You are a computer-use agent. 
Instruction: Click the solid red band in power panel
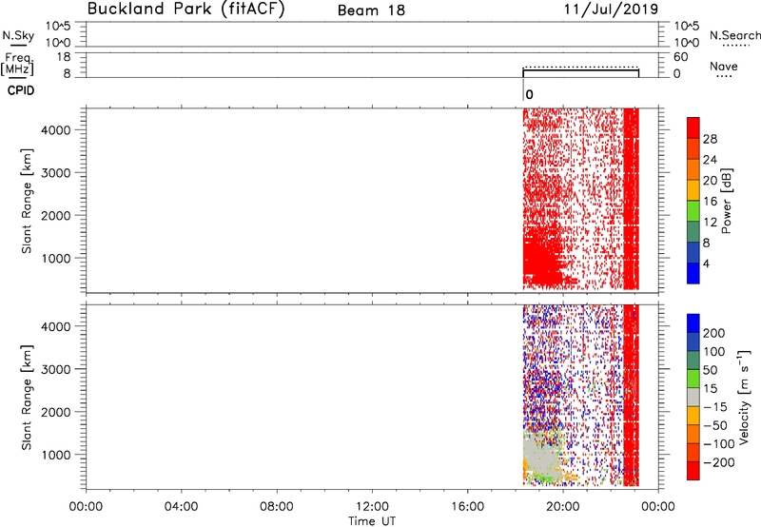pyautogui.click(x=631, y=199)
